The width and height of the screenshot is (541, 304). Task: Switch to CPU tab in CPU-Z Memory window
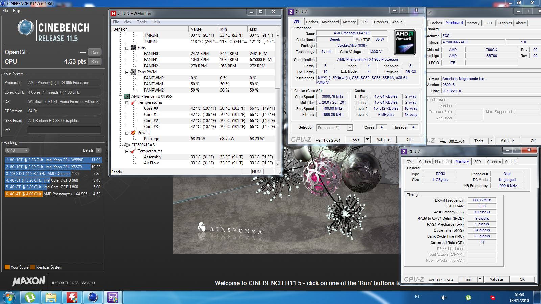click(x=410, y=162)
